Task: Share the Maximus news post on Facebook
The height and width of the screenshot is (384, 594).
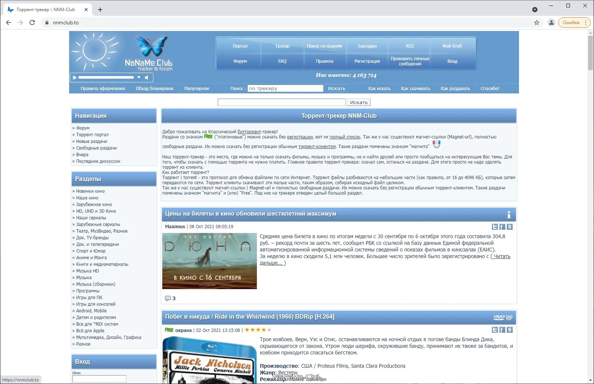Action: click(502, 227)
